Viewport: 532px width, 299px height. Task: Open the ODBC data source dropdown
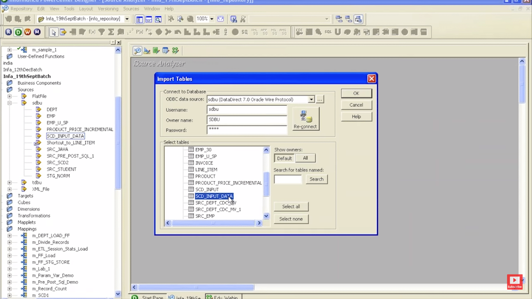[311, 99]
